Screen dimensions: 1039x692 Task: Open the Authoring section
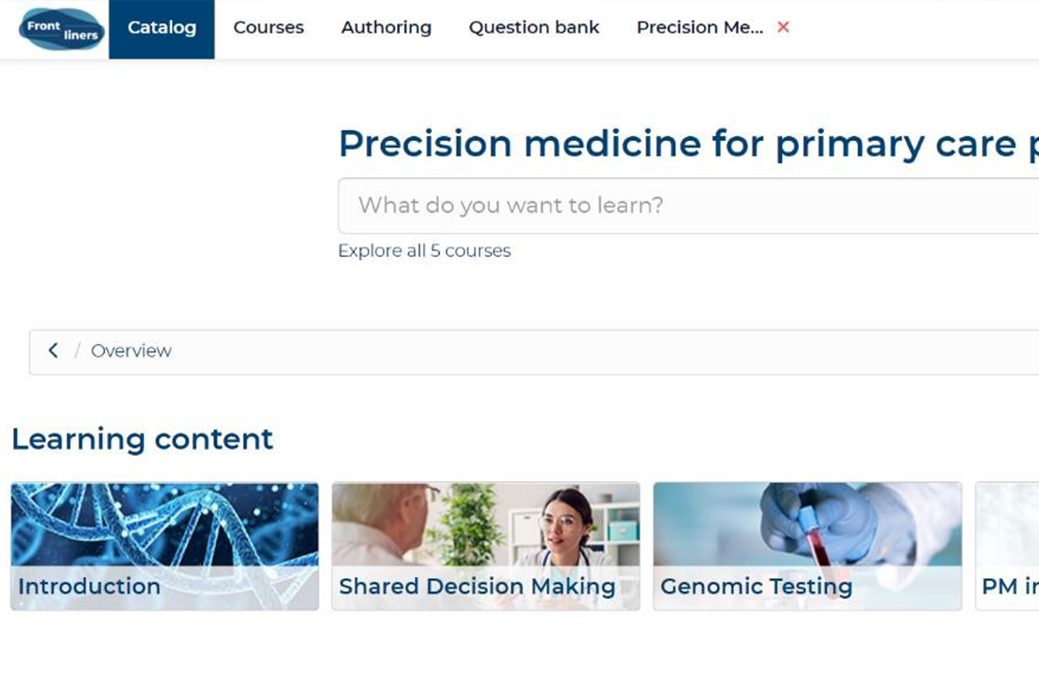click(386, 28)
